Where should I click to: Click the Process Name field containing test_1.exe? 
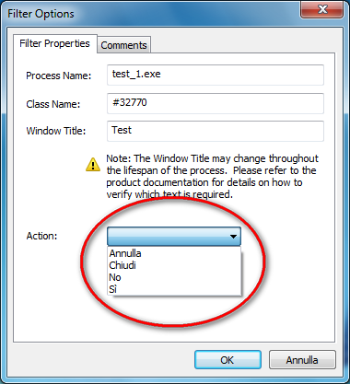point(216,75)
